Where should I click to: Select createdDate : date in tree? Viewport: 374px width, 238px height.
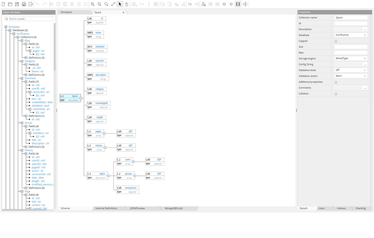[x=42, y=102]
